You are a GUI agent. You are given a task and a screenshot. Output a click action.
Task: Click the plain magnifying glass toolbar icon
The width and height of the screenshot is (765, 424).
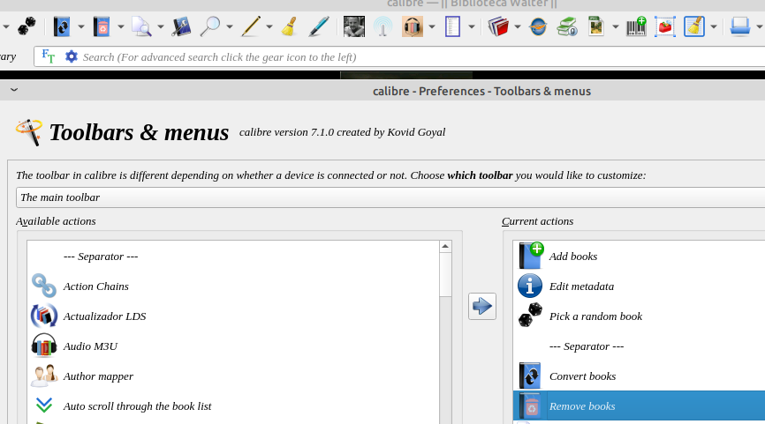[210, 26]
